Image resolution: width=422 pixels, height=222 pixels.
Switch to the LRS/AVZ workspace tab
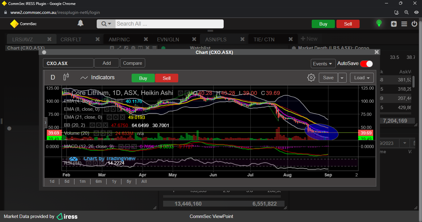point(23,39)
